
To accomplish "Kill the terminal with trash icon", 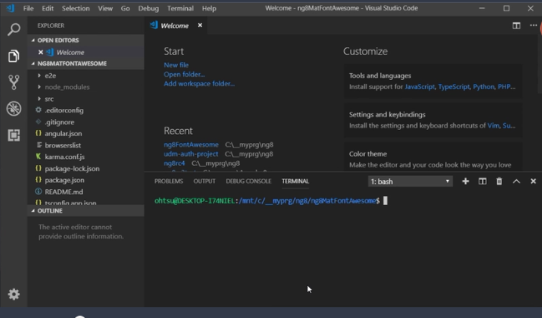I will pyautogui.click(x=499, y=181).
